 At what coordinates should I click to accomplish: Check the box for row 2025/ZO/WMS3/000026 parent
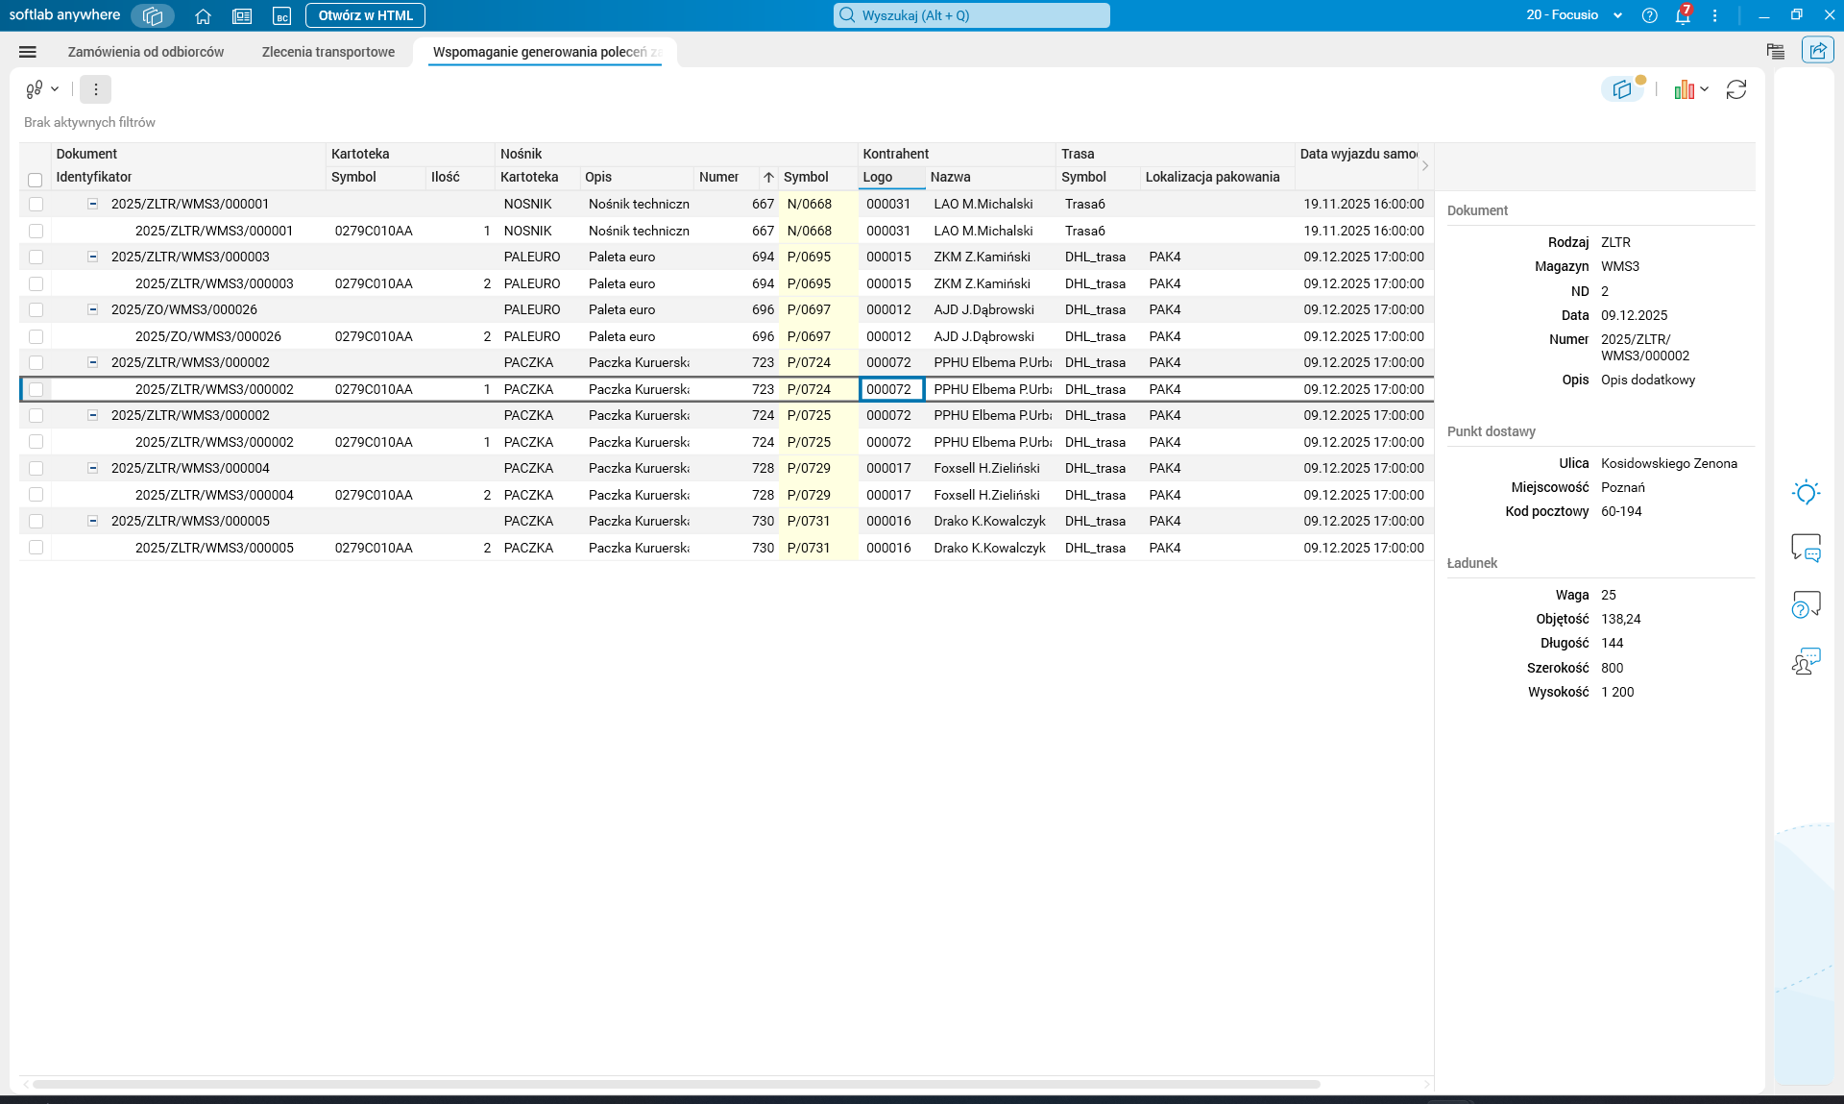36,309
